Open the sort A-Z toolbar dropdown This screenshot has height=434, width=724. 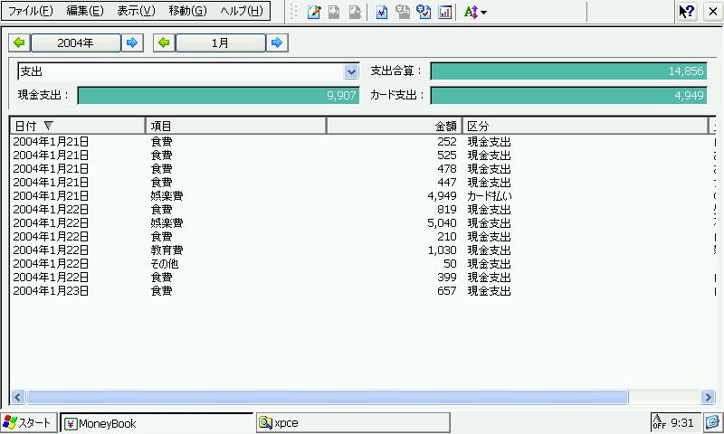[x=475, y=12]
